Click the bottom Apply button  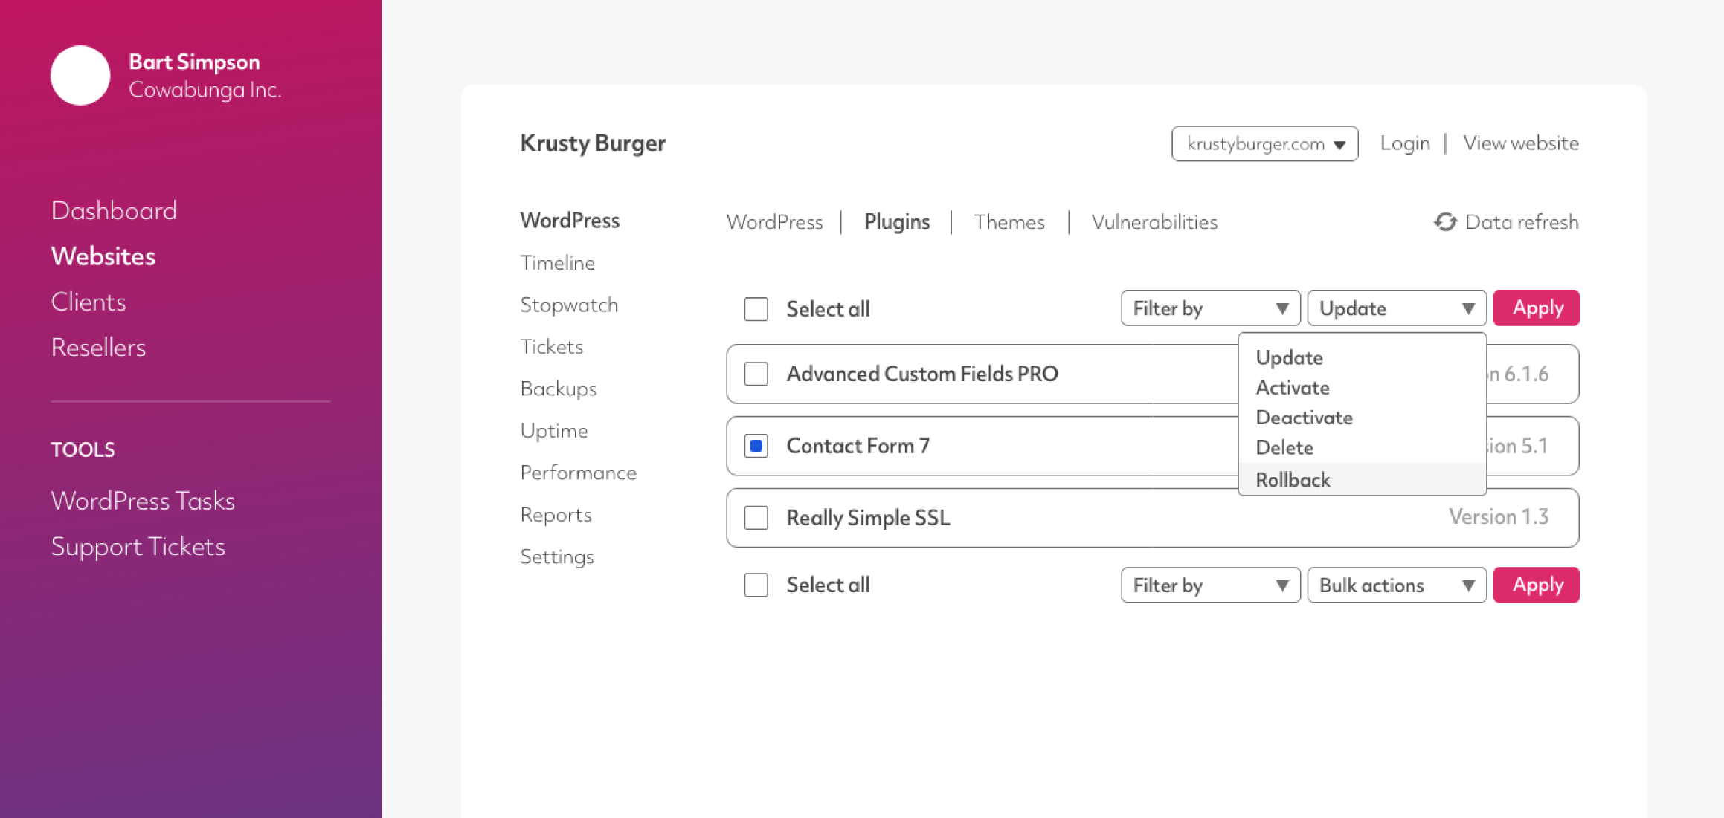pos(1536,585)
